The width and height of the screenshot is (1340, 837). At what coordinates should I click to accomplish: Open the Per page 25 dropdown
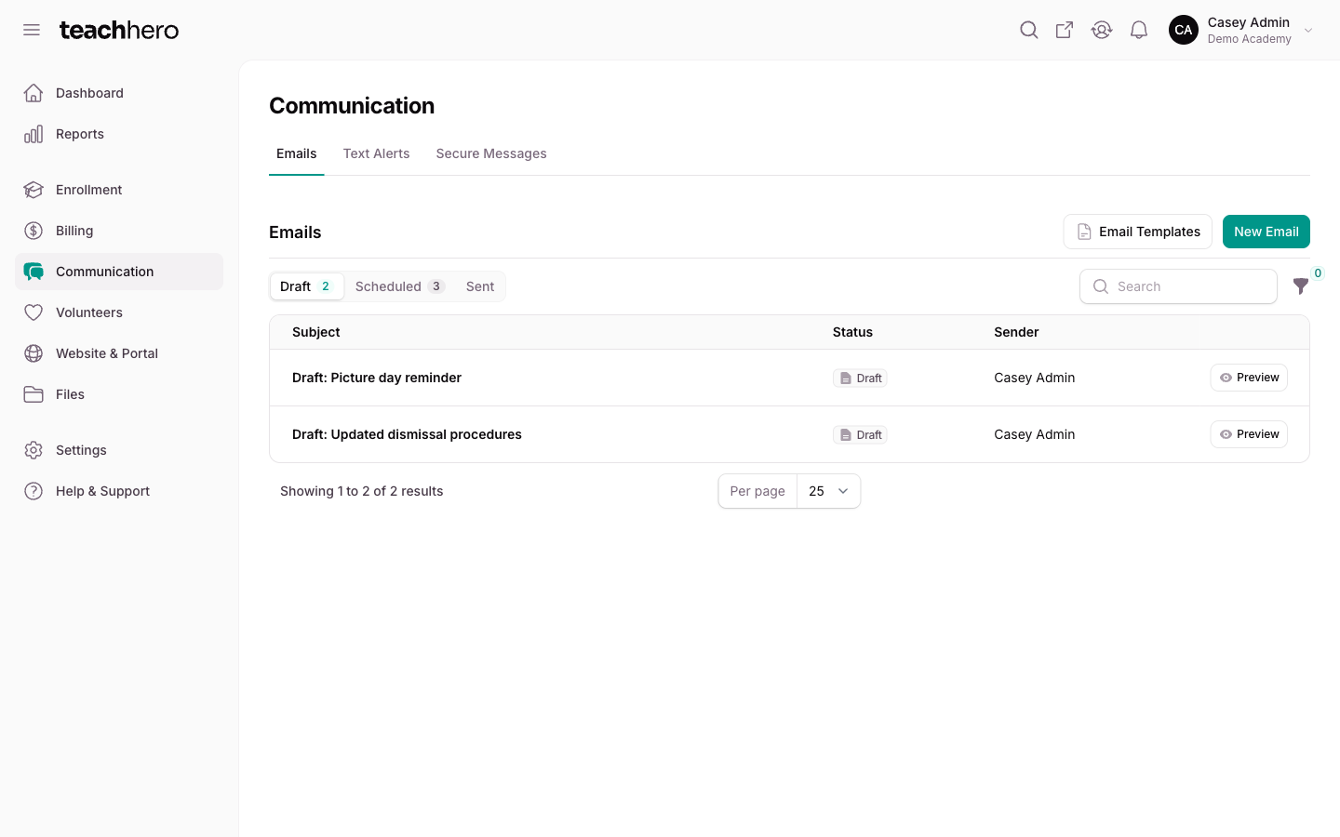(x=828, y=491)
